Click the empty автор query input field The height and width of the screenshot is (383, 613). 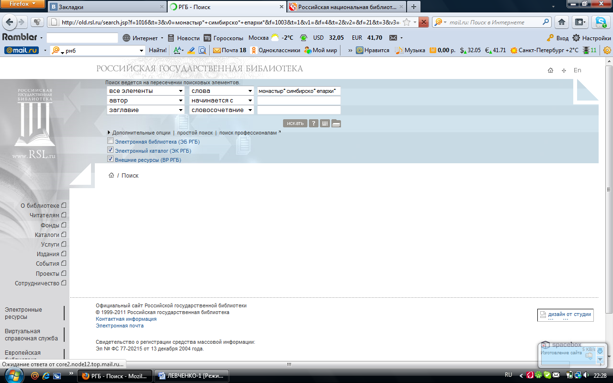(299, 101)
